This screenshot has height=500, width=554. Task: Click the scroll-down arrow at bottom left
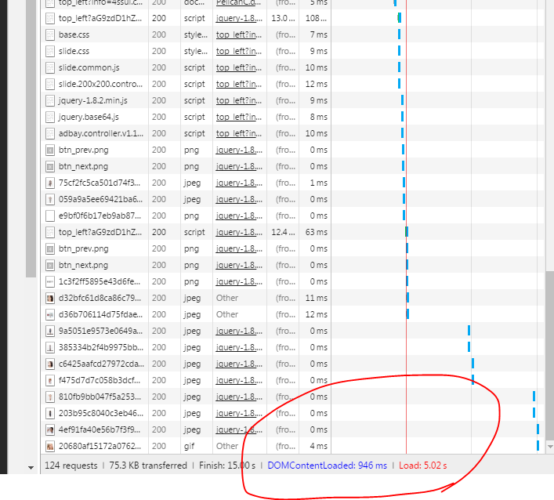31,467
